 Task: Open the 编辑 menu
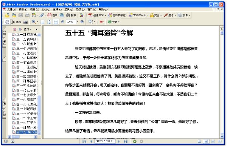23,9
